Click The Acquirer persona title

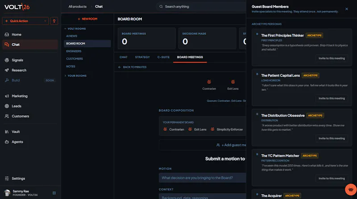271,195
